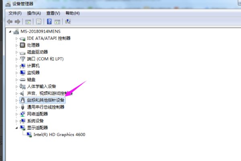This screenshot has height=161, width=241.
Task: Click the USB icon beside 通用串行总线控制器
Action: coord(22,107)
